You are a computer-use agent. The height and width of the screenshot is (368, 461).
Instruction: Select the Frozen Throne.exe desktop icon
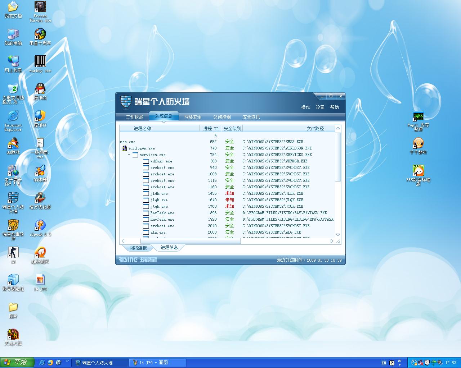(40, 12)
